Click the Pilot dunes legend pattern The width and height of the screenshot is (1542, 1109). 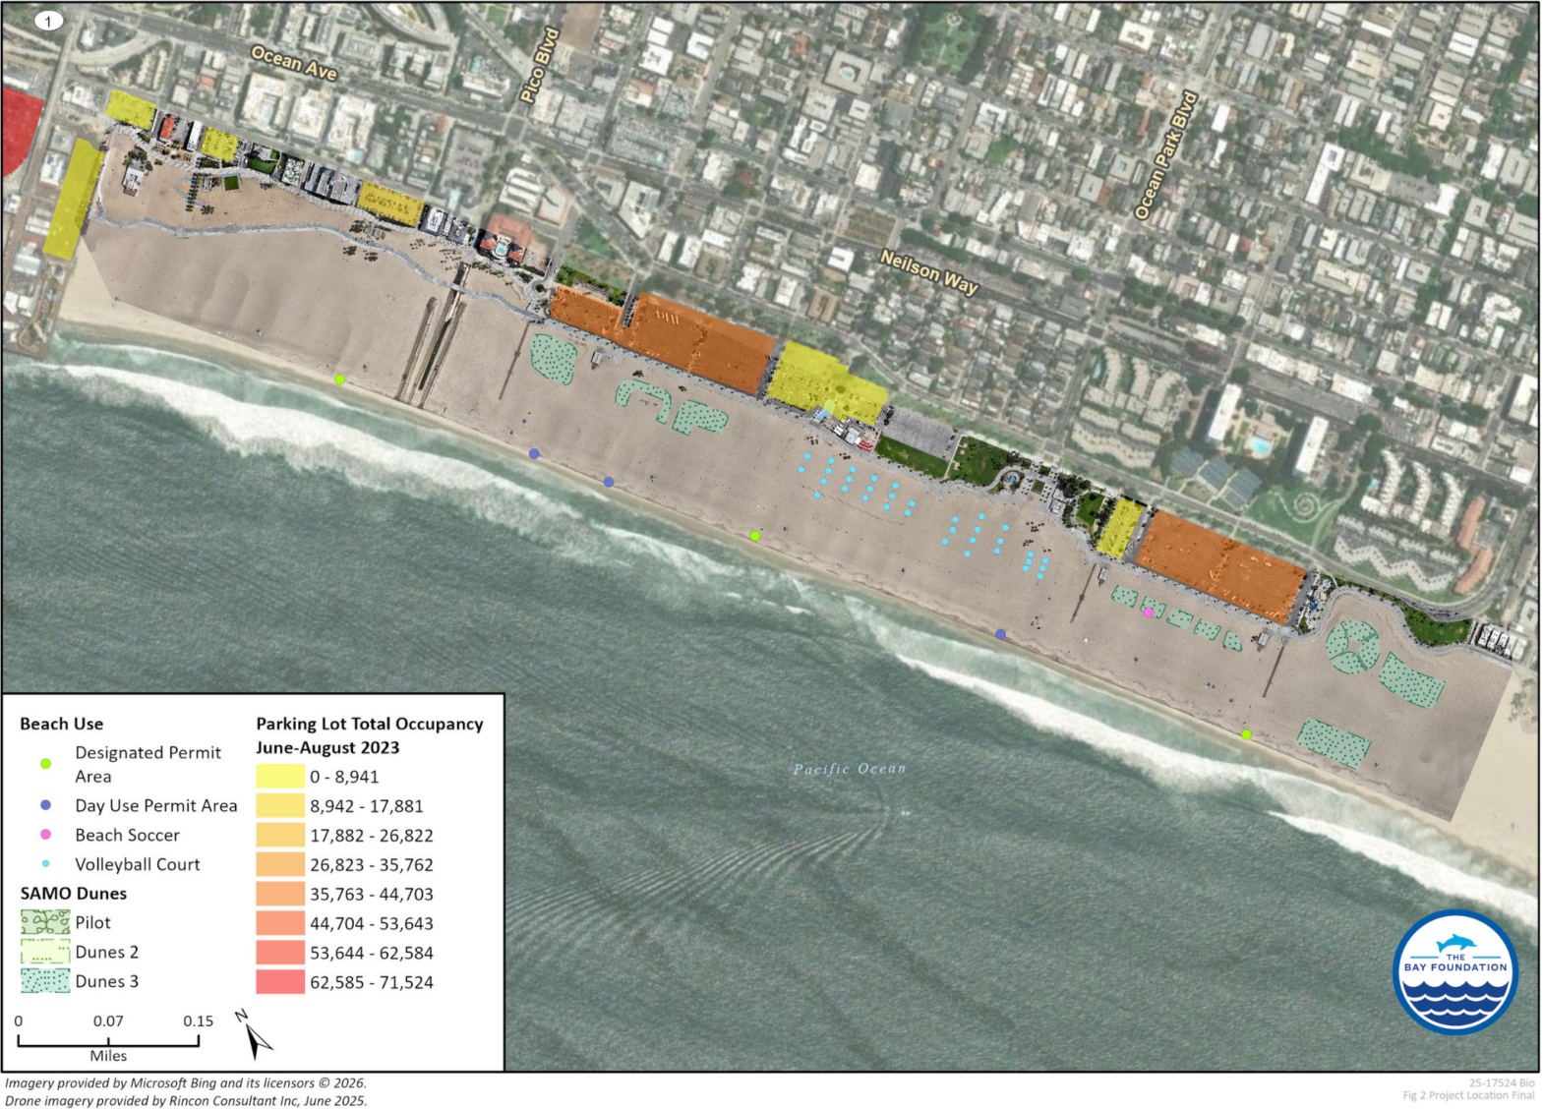click(45, 922)
